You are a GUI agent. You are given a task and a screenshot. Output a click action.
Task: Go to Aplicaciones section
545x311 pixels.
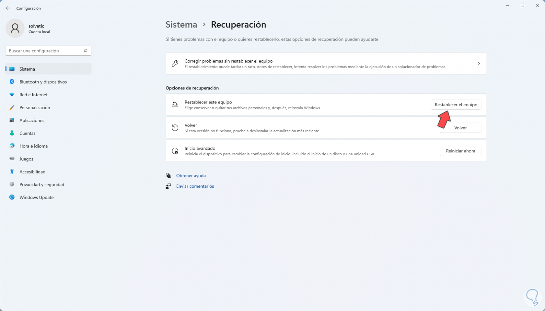coord(32,120)
